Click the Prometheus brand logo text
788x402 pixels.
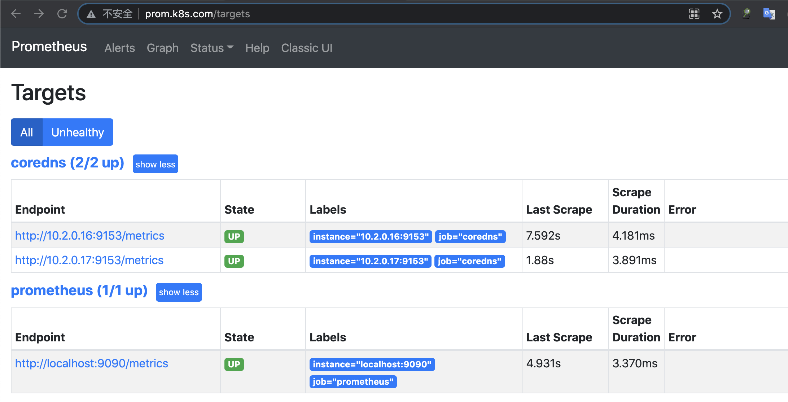49,47
